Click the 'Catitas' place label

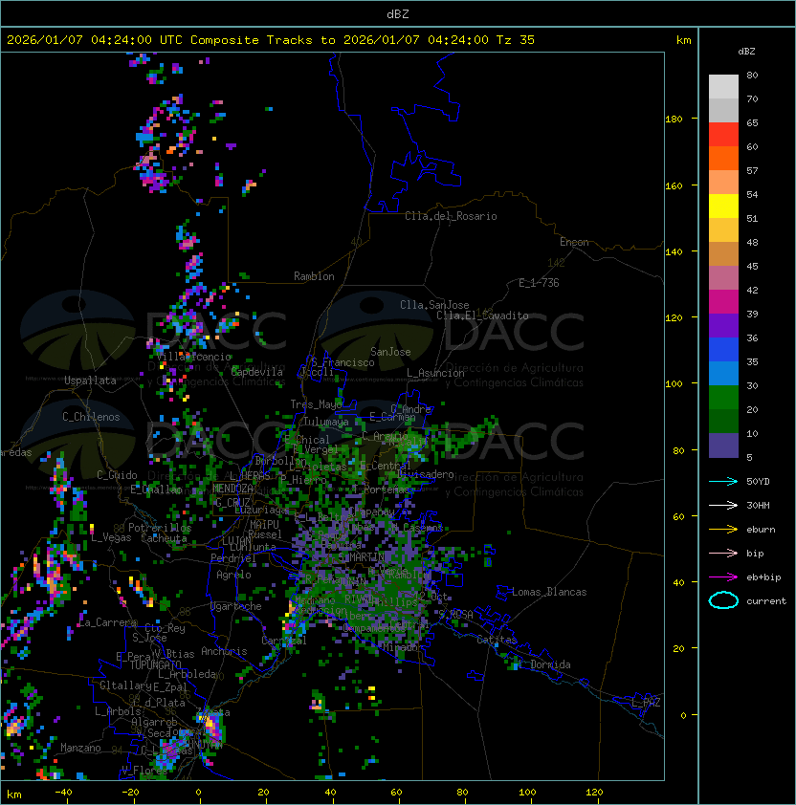[497, 640]
